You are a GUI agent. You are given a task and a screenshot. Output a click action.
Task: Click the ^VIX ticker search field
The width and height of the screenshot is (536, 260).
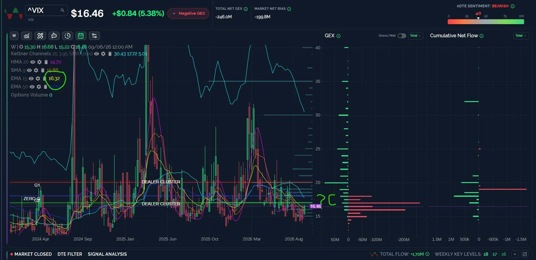click(46, 10)
